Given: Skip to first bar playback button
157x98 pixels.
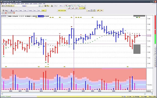Looking at the screenshot, I should (x=59, y=10).
